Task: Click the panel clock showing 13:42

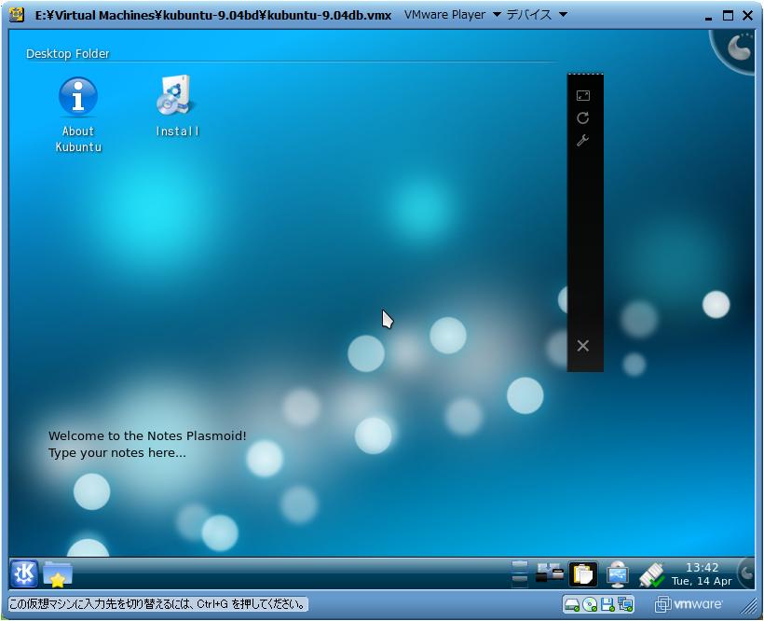Action: click(x=702, y=573)
